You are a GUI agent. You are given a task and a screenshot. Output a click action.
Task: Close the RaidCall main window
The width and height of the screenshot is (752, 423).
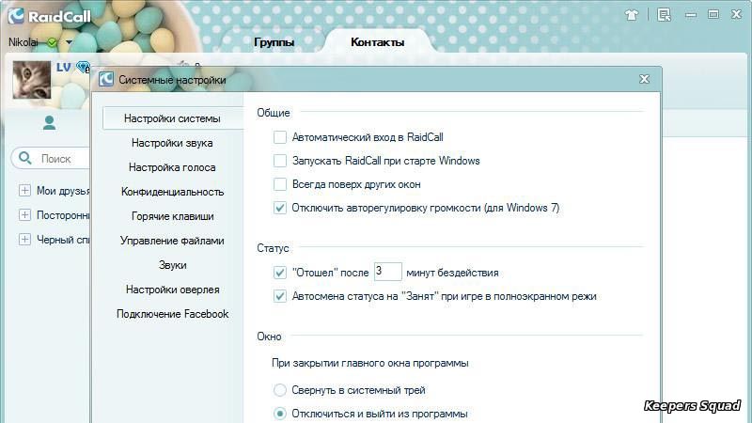coord(736,14)
